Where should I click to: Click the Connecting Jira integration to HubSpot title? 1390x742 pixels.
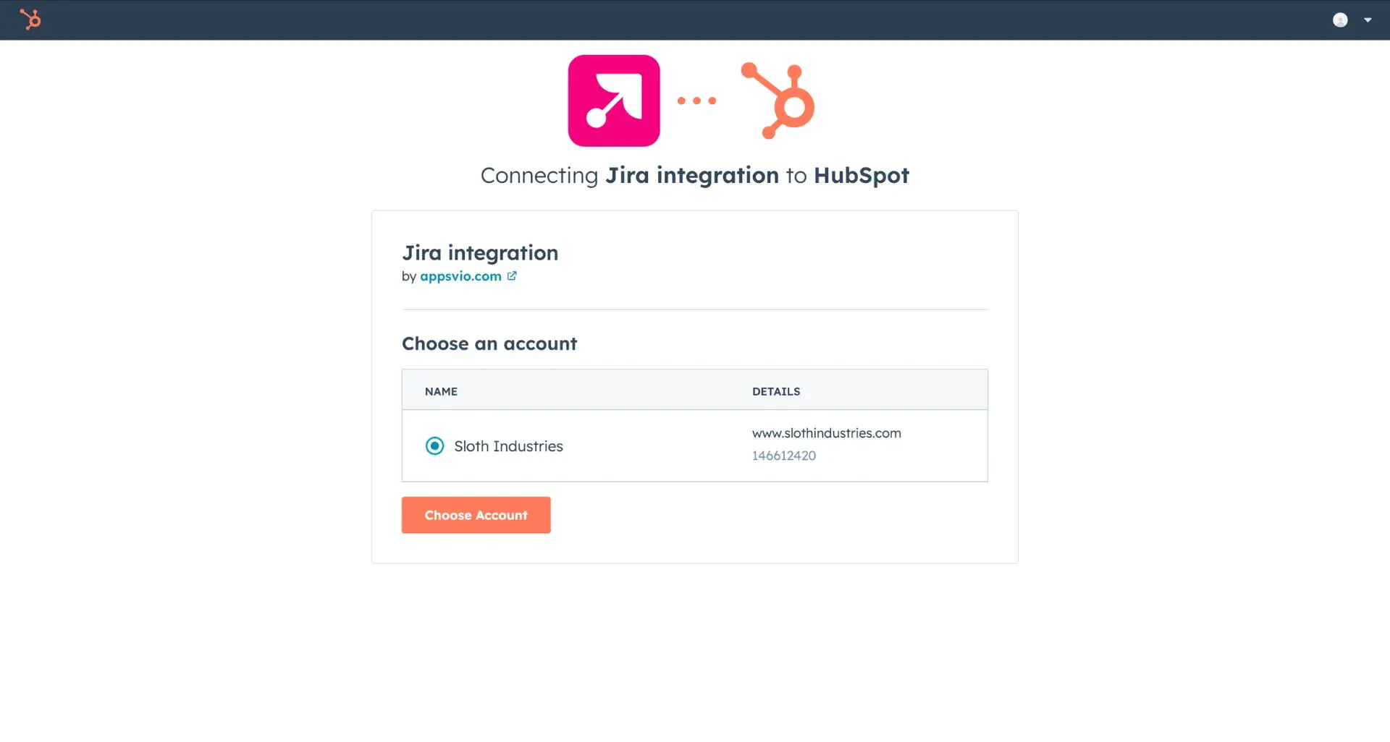point(694,175)
